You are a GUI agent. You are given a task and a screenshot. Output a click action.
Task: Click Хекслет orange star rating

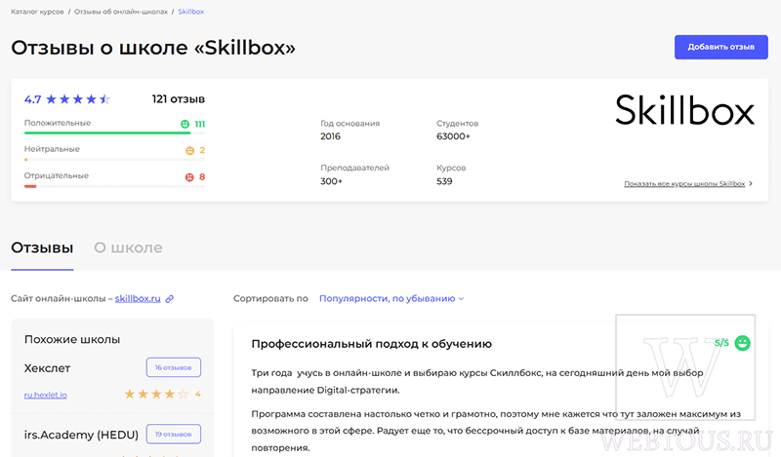pos(156,395)
